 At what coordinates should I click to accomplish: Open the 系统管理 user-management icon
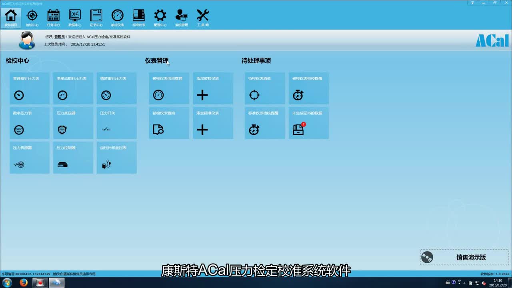[x=181, y=17]
